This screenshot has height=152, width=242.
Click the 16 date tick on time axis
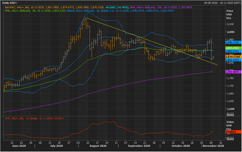221,142
